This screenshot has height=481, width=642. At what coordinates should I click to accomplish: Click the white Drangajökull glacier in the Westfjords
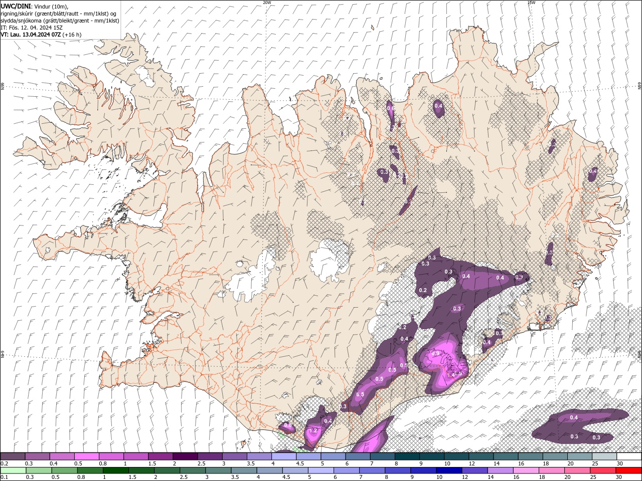coord(145,75)
